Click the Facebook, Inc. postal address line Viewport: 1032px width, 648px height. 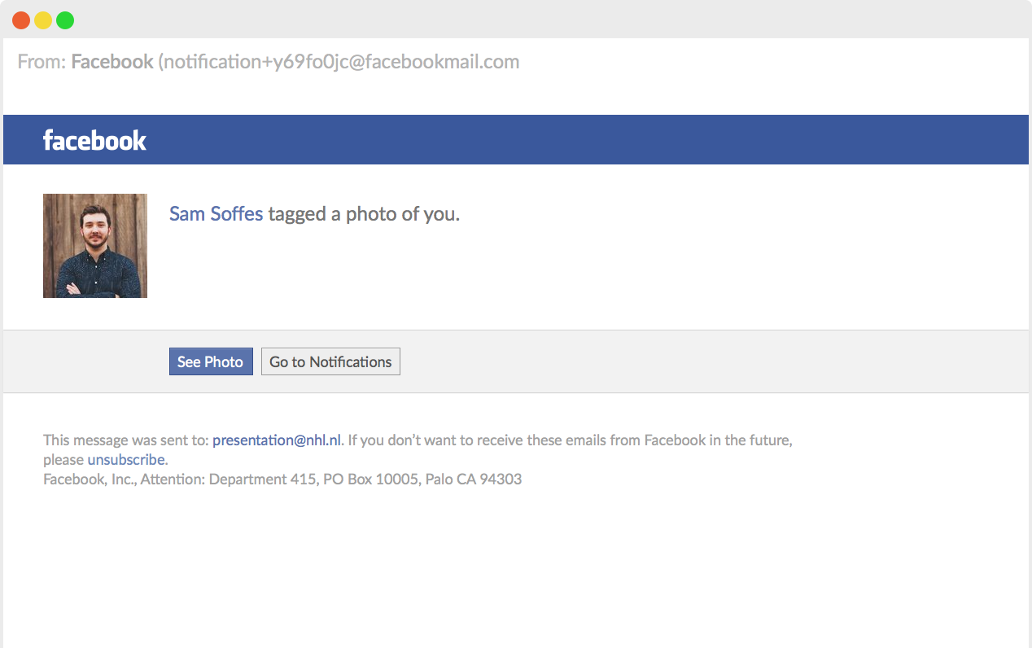point(282,479)
